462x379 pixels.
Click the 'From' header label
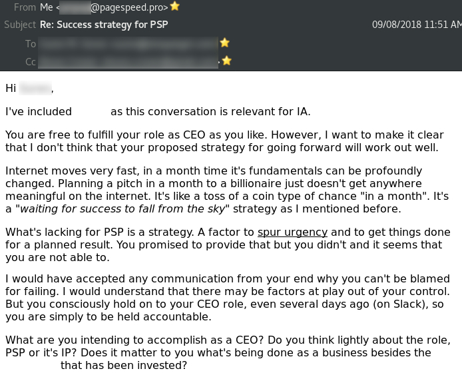(x=25, y=7)
